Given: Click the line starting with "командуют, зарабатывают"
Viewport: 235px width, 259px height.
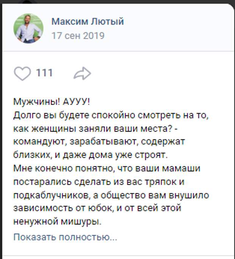Looking at the screenshot, I should pyautogui.click(x=99, y=142).
